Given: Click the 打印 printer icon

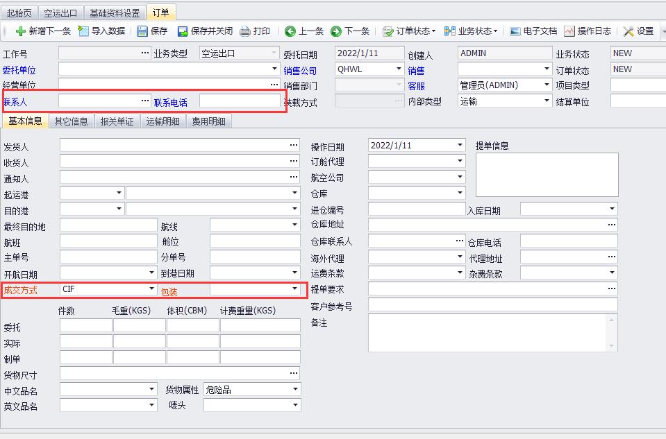Looking at the screenshot, I should pos(245,31).
